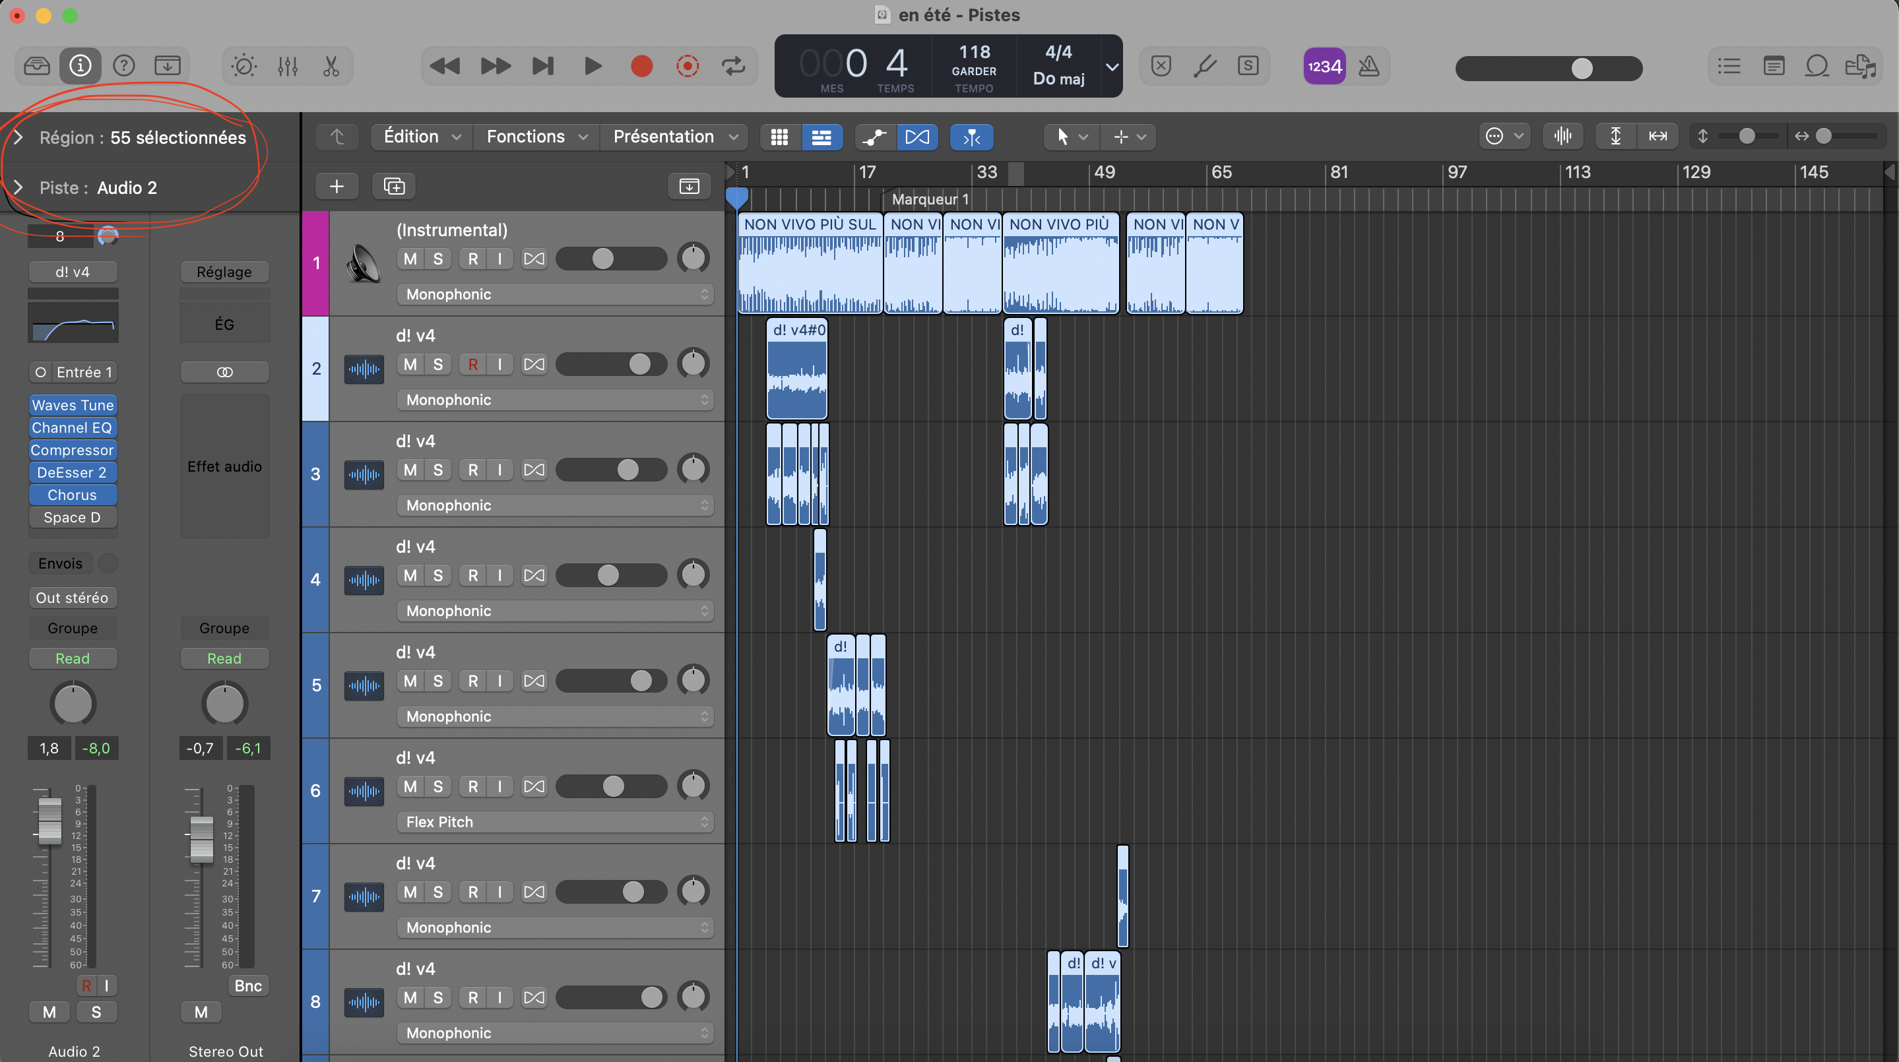The height and width of the screenshot is (1062, 1899).
Task: Expand the Région inspector disclosure triangle
Action: 18,137
